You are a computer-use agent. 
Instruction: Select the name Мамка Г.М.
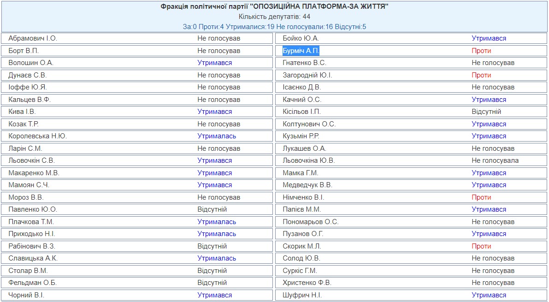301,173
